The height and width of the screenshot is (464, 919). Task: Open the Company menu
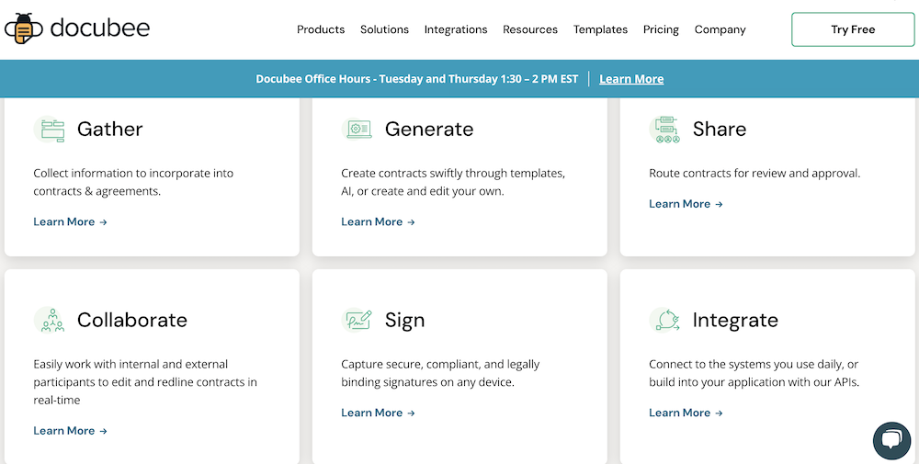click(x=720, y=29)
